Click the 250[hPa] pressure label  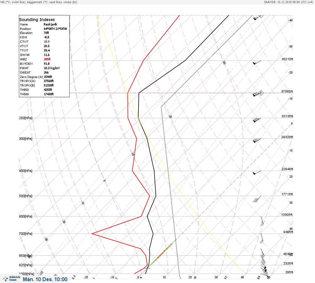tap(25, 118)
